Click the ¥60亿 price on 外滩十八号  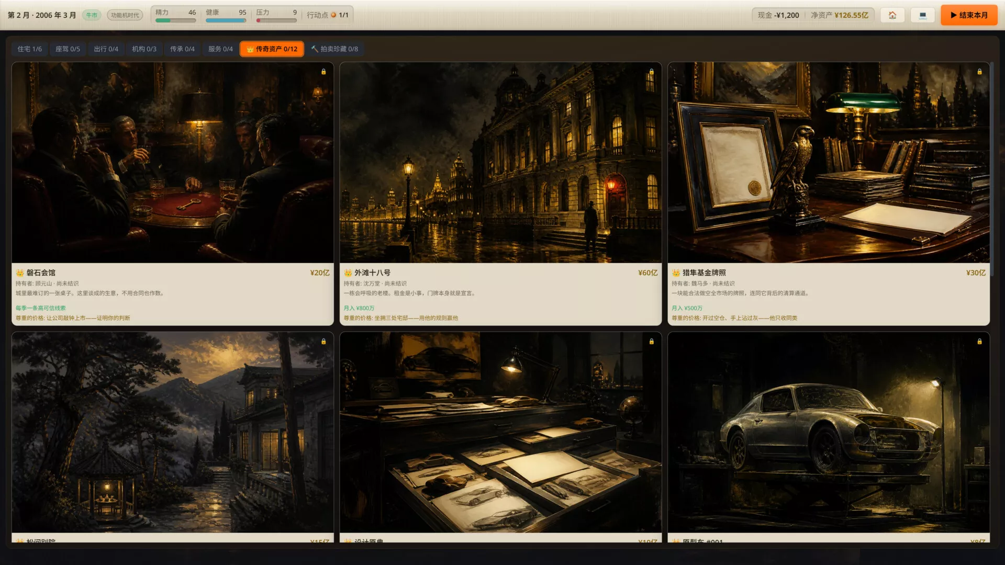pyautogui.click(x=648, y=273)
